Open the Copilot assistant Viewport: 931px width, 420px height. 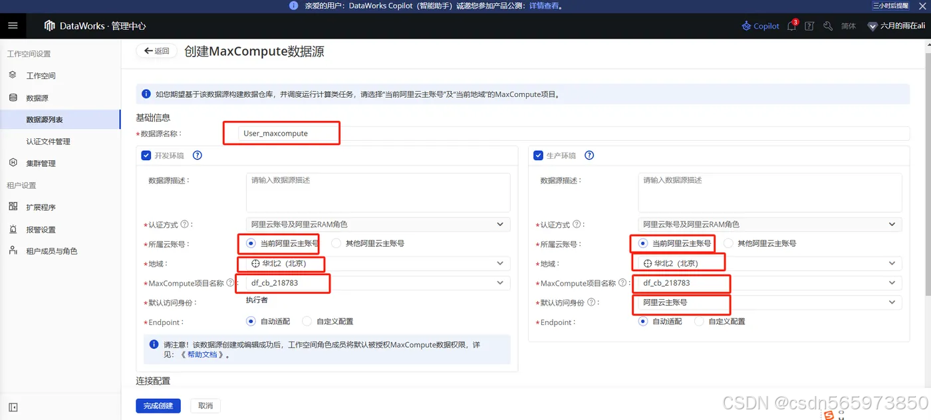click(760, 26)
